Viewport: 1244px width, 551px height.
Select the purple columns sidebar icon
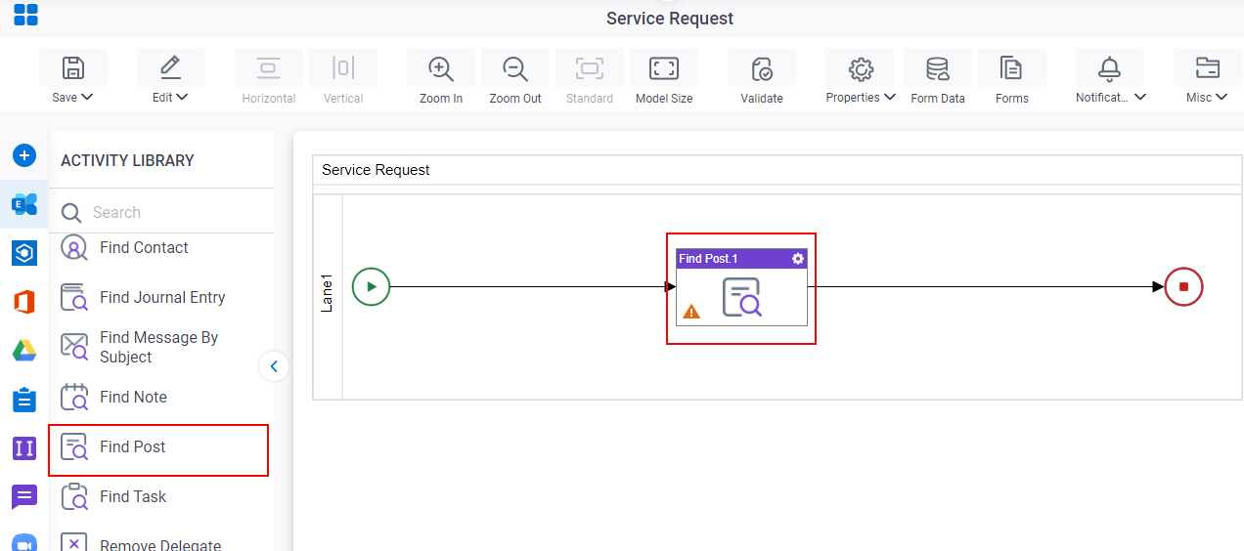(24, 448)
